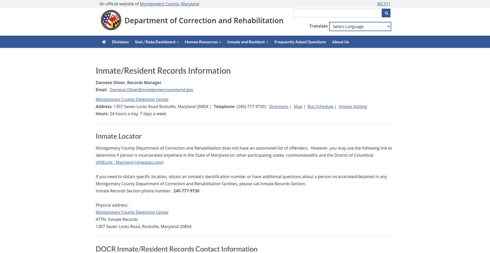Screen dimensions: 490x253
Task: Open the Divisions menu item
Action: [x=120, y=42]
